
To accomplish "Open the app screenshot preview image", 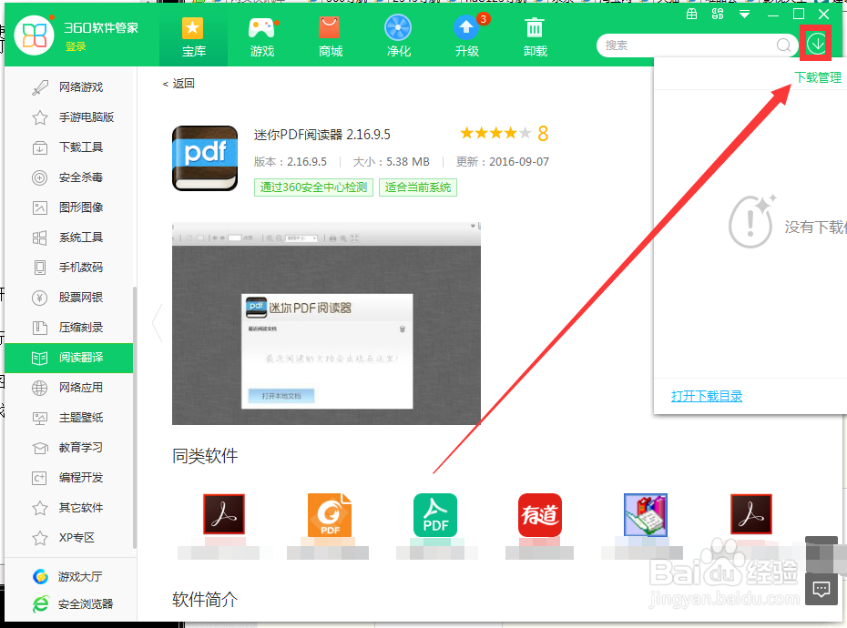I will pos(326,323).
